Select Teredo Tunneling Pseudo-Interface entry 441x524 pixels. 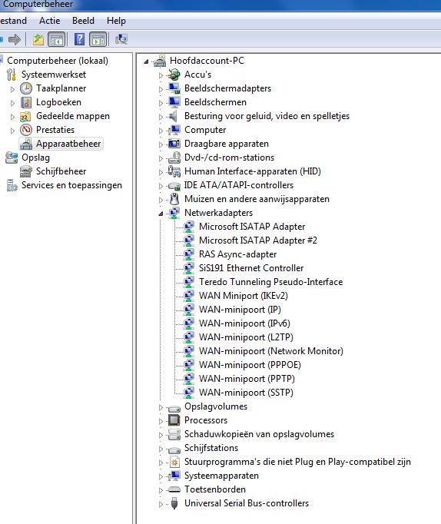[270, 282]
